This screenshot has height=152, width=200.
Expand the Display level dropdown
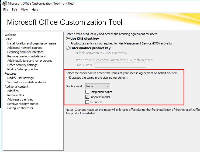[98, 86]
